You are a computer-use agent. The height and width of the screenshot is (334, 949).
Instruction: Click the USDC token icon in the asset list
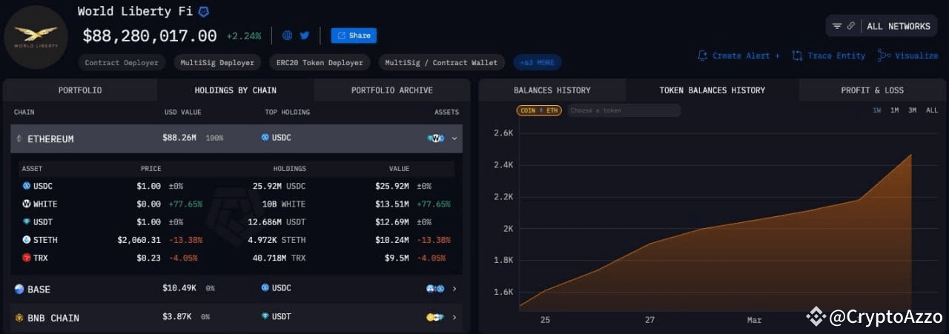pos(27,186)
